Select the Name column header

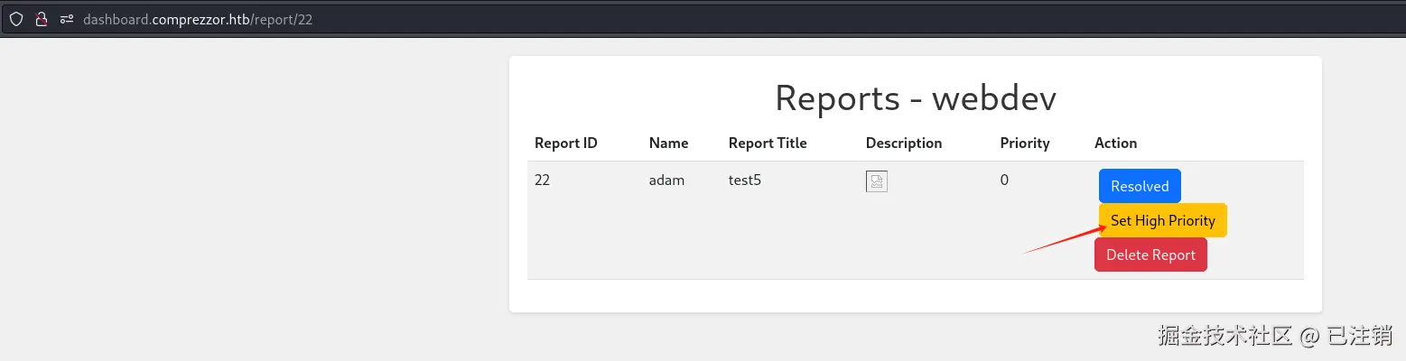[x=668, y=143]
